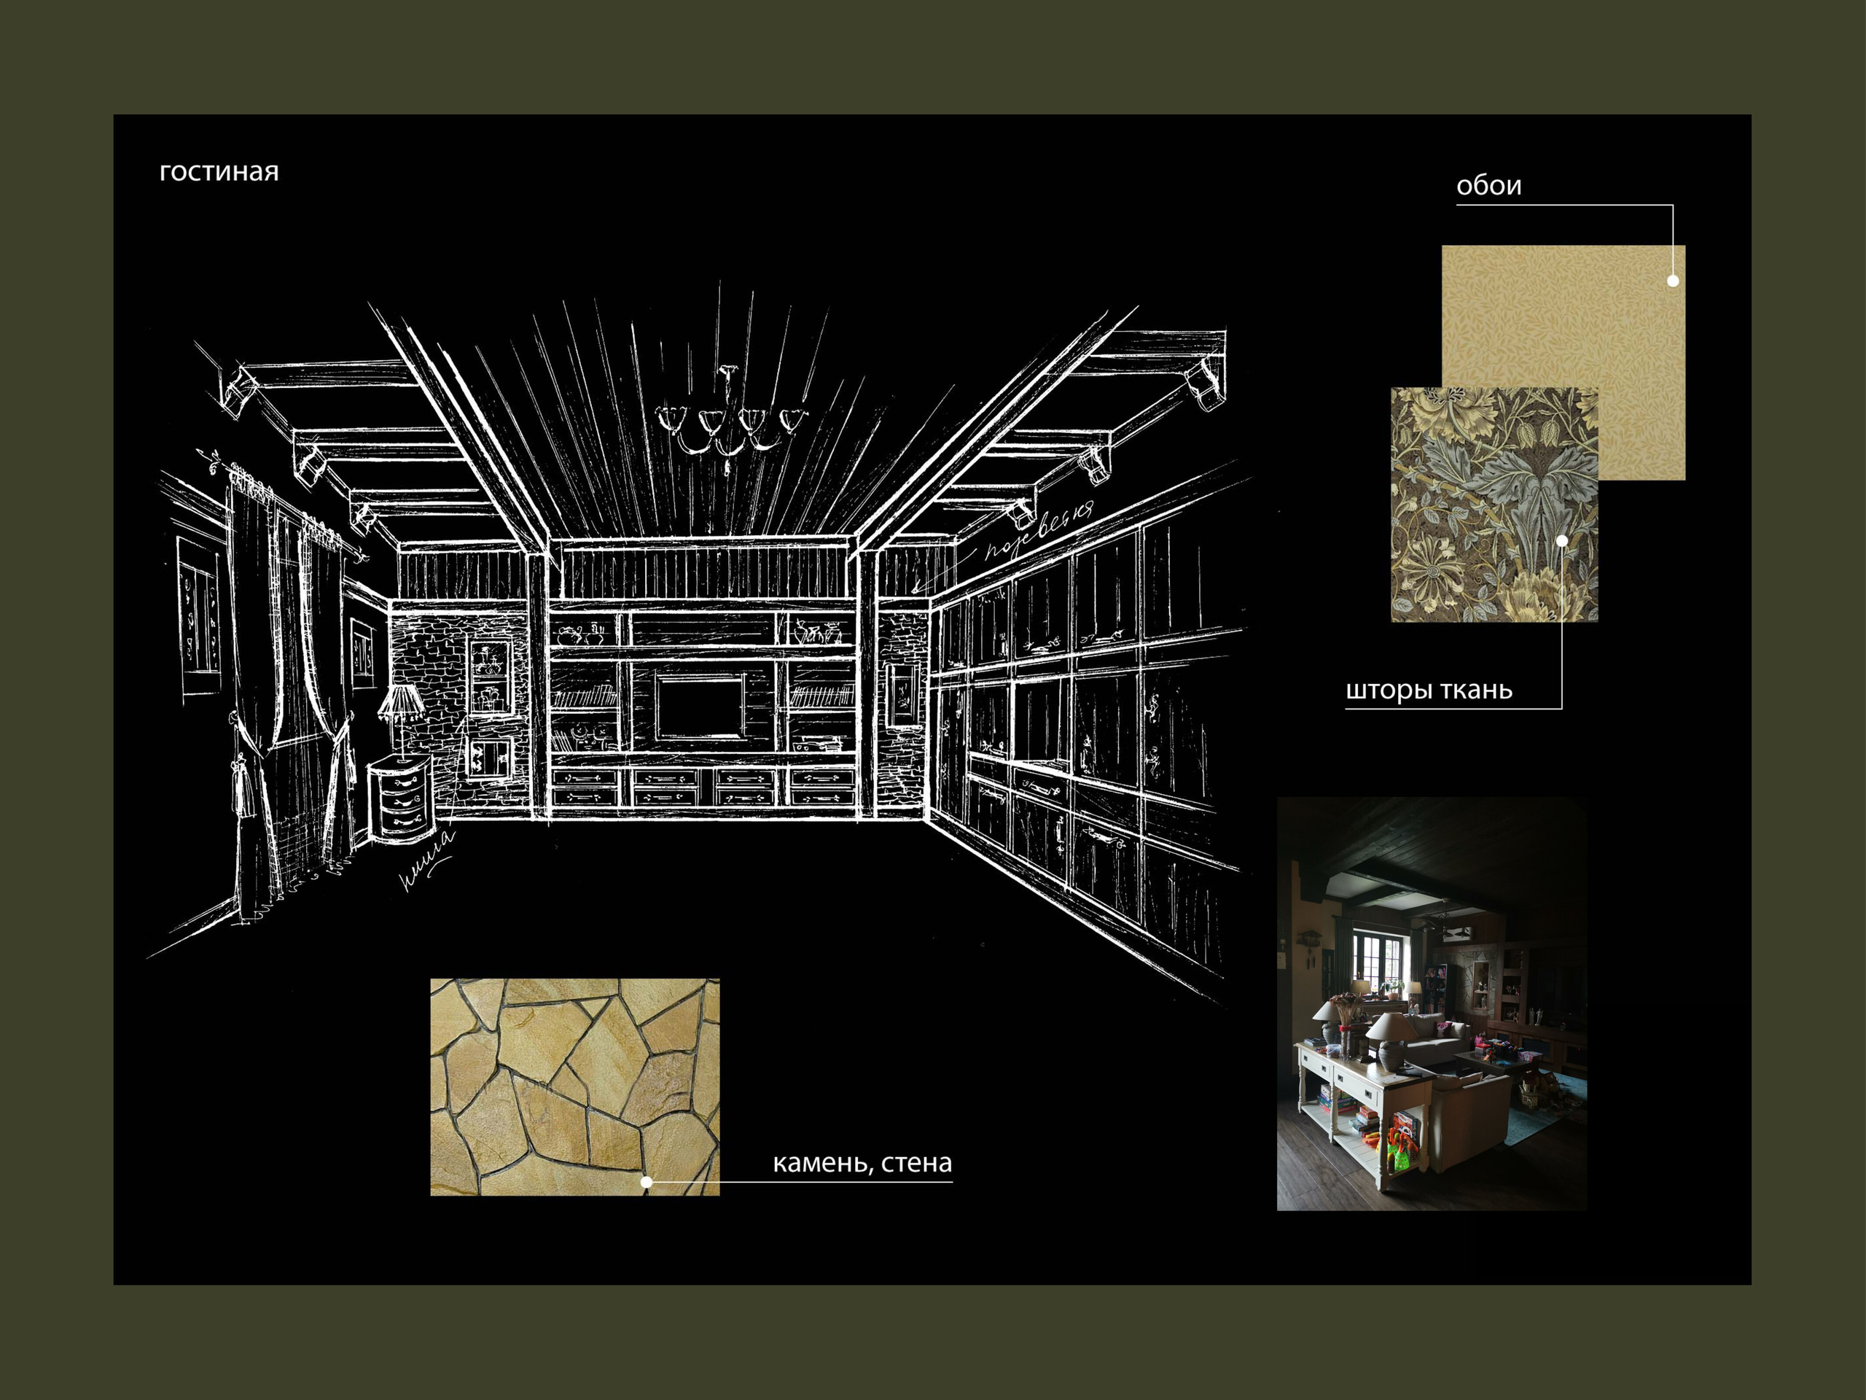1866x1400 pixels.
Task: Click the 'камень, стена' label
Action: 862,1163
